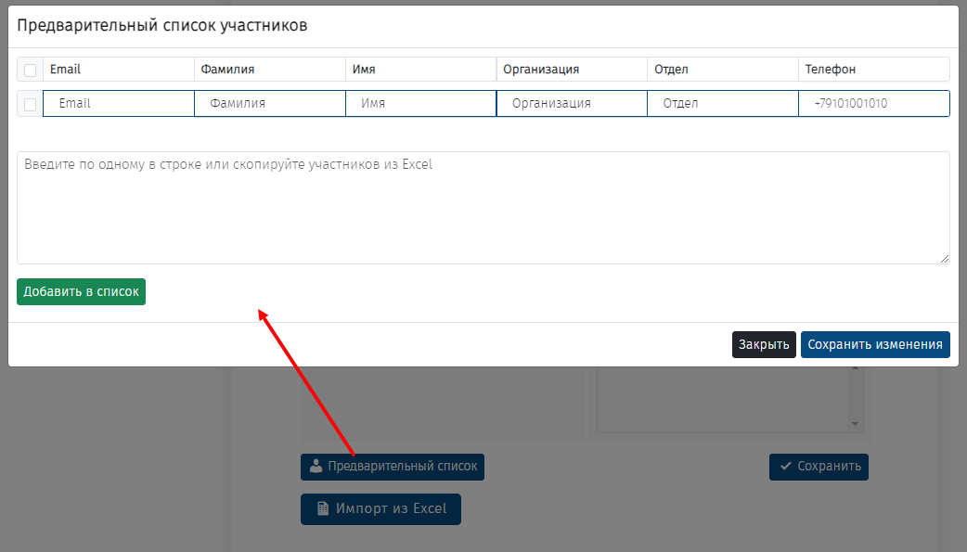The width and height of the screenshot is (967, 552).
Task: Click the person icon on Предварительный список
Action: [x=316, y=467]
